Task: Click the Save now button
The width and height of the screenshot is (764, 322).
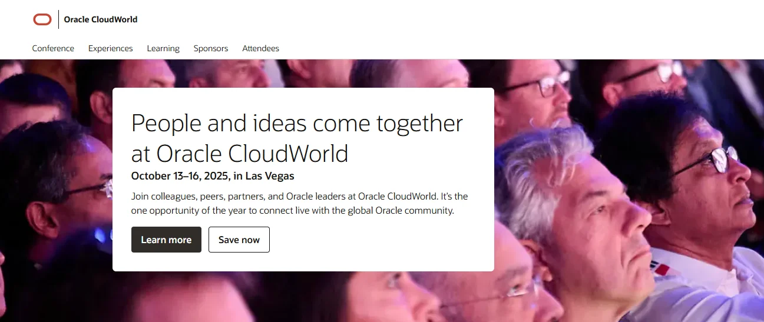Action: (239, 240)
